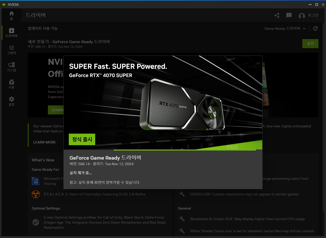Click '새로 만들기 - GeForce Game Ready 드라이버' heading

pyautogui.click(x=69, y=42)
